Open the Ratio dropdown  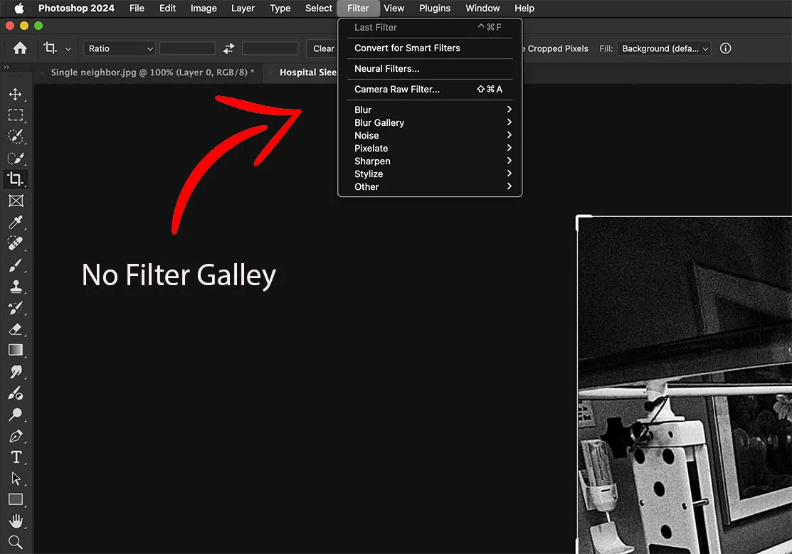(x=120, y=48)
